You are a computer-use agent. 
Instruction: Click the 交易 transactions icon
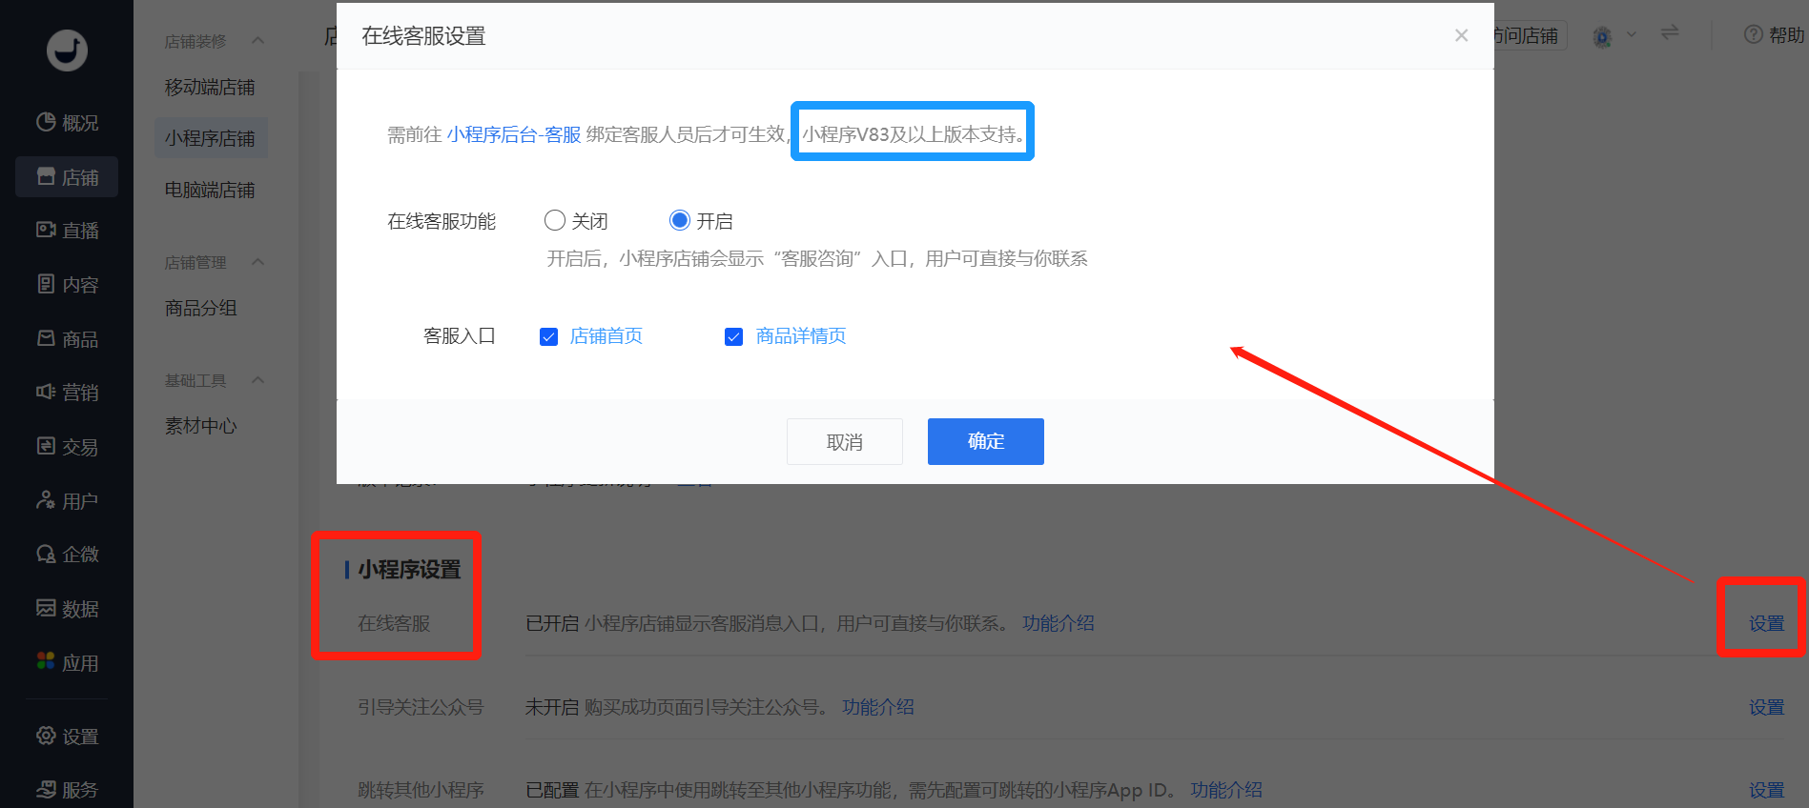click(x=46, y=446)
